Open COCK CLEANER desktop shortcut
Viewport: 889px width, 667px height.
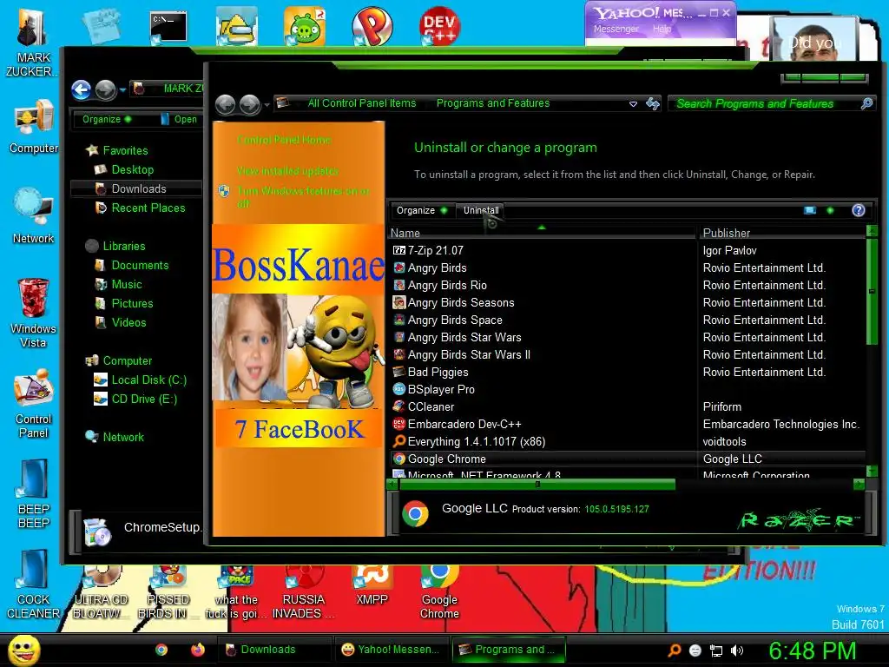click(x=34, y=584)
